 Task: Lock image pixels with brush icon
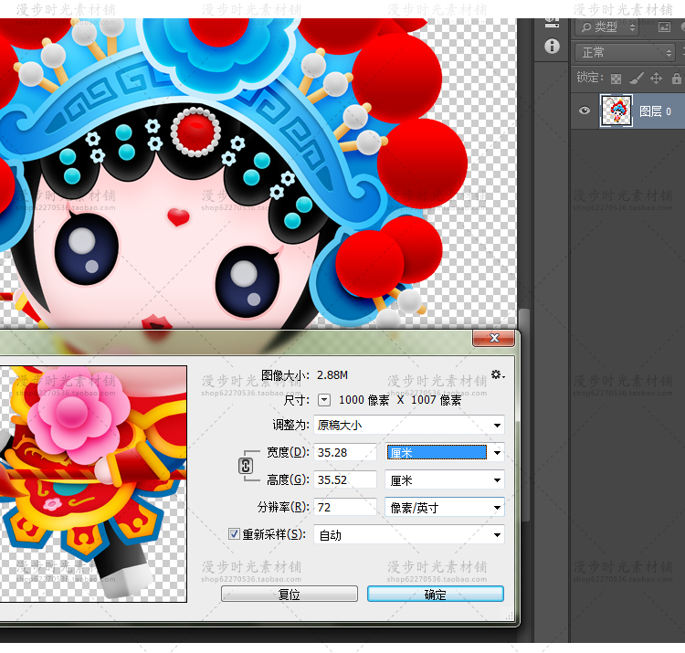637,79
